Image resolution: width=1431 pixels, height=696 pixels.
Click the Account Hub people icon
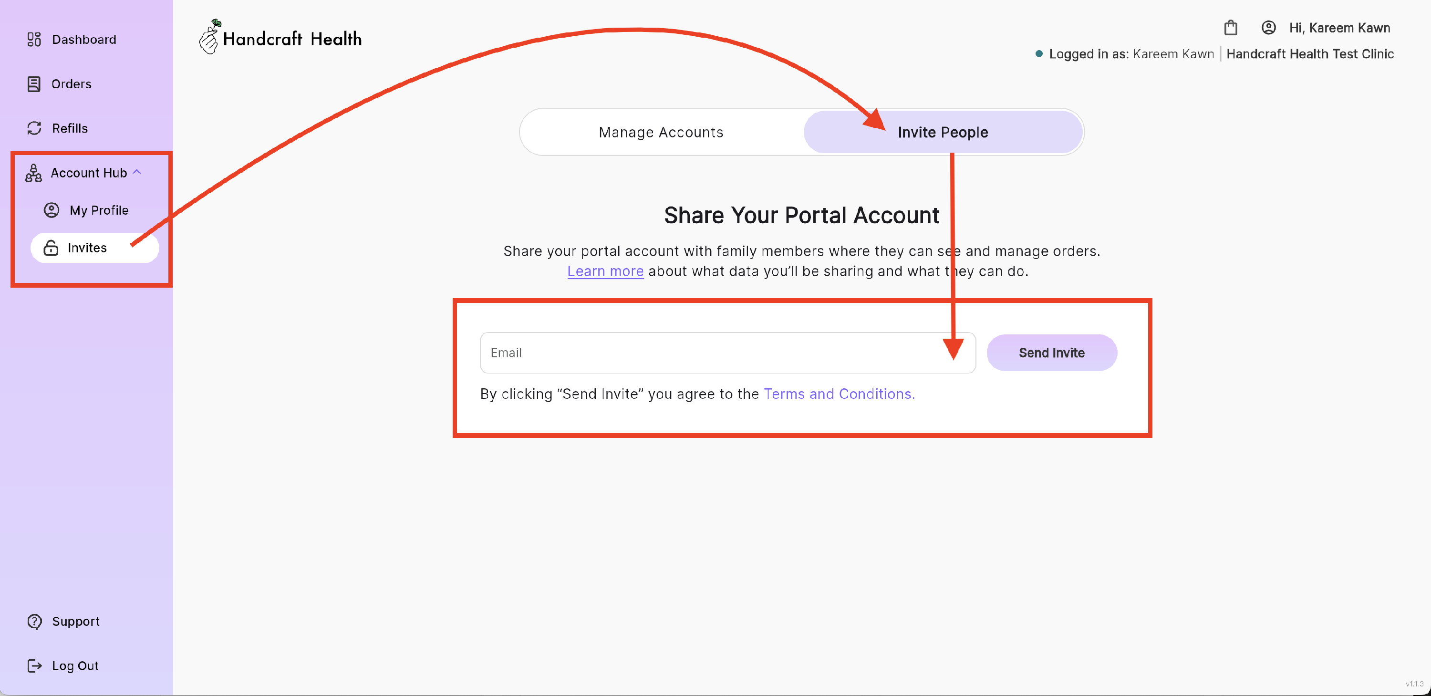click(x=33, y=173)
